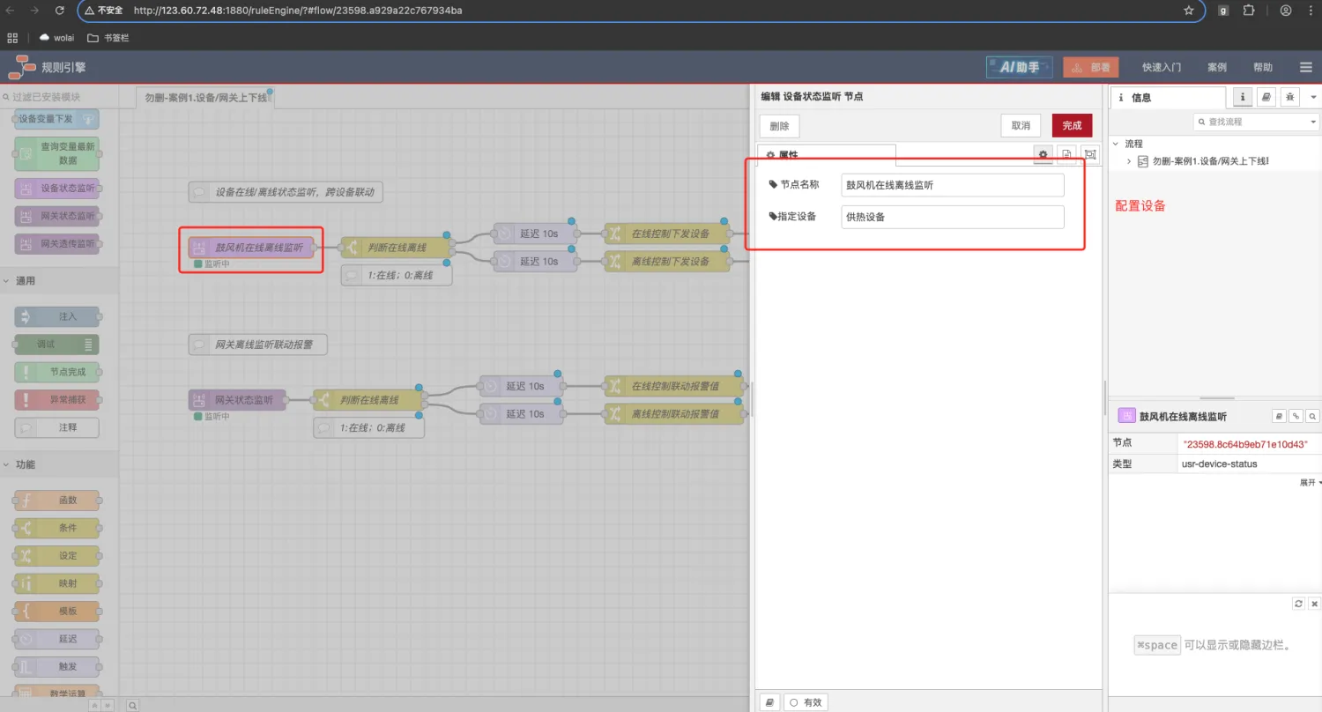Open node description document icon
The width and height of the screenshot is (1322, 712).
1066,154
